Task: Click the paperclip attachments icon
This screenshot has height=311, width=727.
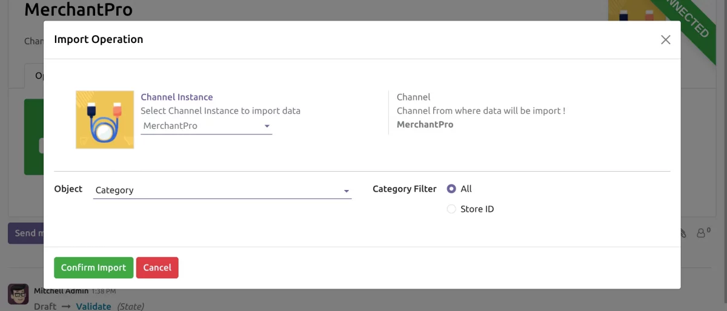Action: (x=684, y=232)
